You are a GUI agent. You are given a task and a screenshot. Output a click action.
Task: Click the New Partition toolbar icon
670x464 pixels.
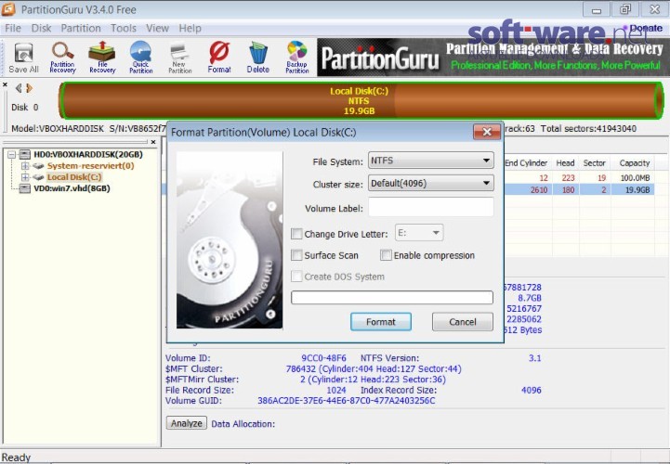(x=180, y=58)
